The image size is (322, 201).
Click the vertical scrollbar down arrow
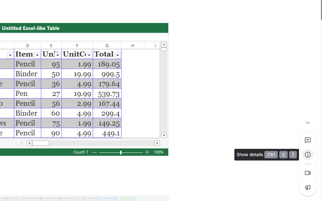(x=164, y=135)
